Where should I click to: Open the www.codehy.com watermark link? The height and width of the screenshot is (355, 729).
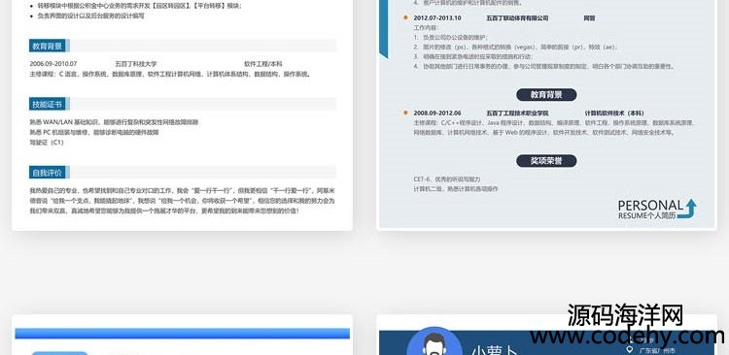[x=627, y=337]
